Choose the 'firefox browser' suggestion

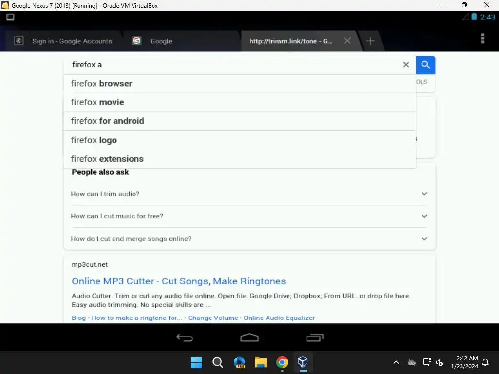[240, 84]
